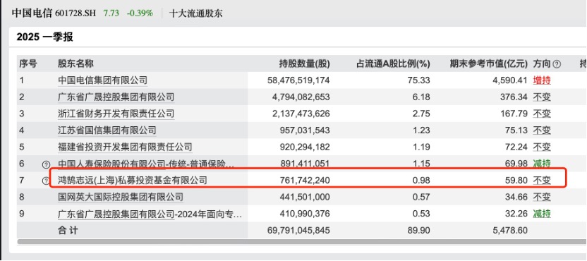Viewport: 587px width, 261px height.
Task: Open 广东省广晟控股集团有限公司 shareholder link in row 2
Action: point(116,97)
